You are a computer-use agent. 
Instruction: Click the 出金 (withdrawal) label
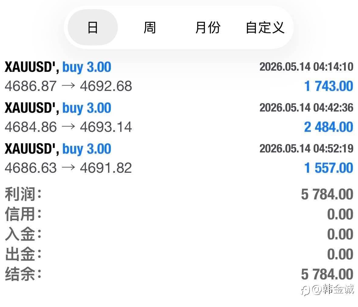tap(23, 254)
